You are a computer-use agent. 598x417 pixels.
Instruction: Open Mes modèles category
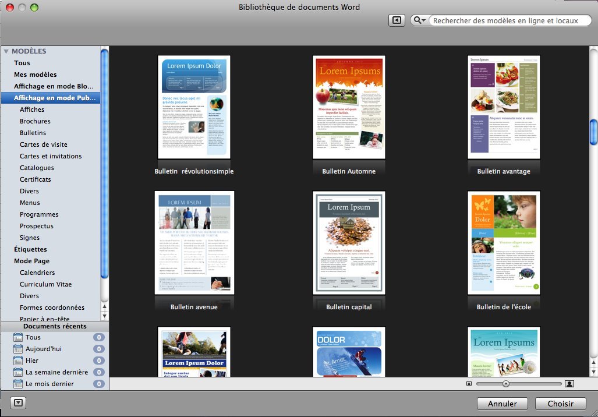[x=35, y=75]
